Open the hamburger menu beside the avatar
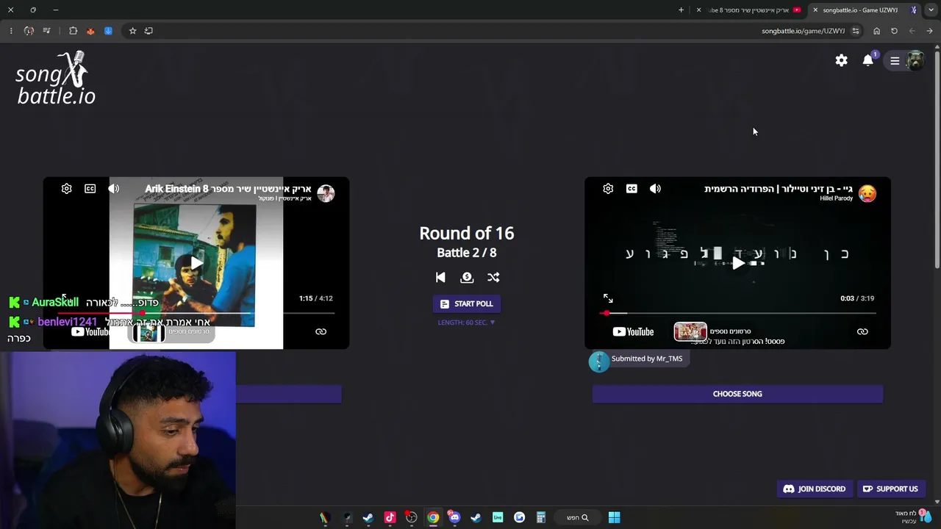 (x=895, y=61)
